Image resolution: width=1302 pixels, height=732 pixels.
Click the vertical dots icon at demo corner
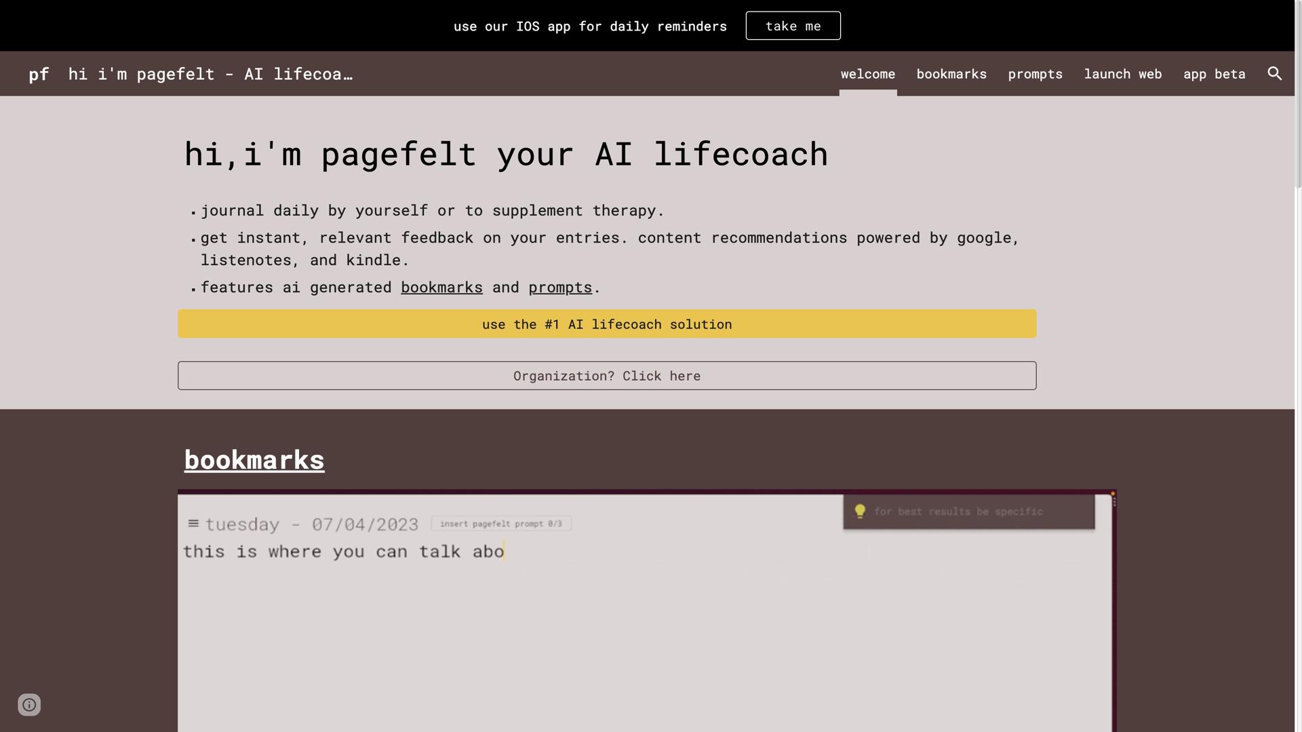[x=1114, y=502]
